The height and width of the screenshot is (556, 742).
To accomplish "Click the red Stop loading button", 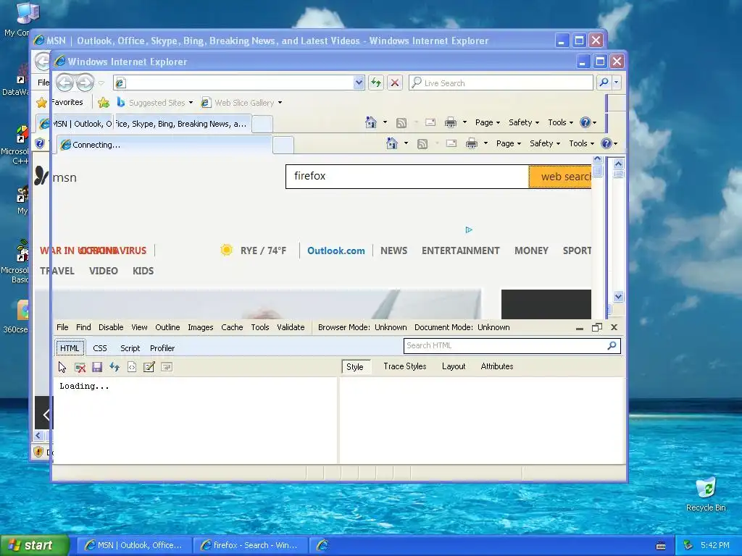I will (x=395, y=83).
